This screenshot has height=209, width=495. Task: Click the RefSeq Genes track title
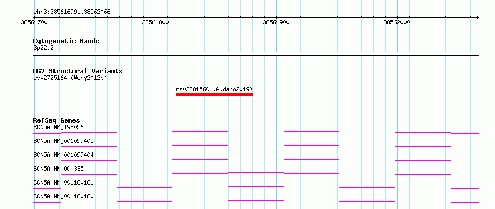[x=57, y=120]
